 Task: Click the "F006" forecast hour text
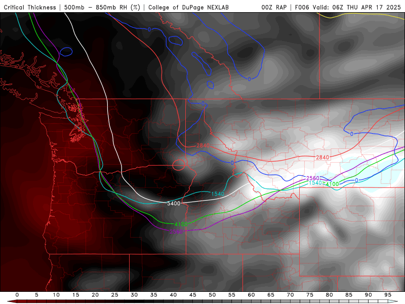[x=302, y=8]
